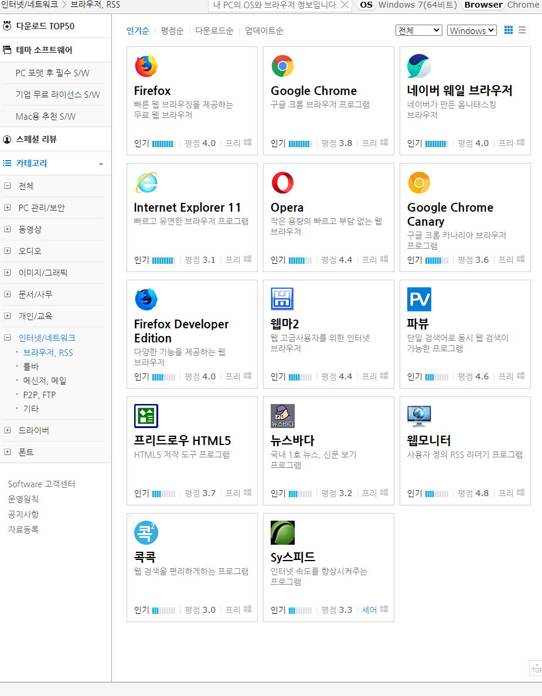This screenshot has height=696, width=542.
Task: Collapse the 카테고리 section arrow
Action: tap(101, 164)
